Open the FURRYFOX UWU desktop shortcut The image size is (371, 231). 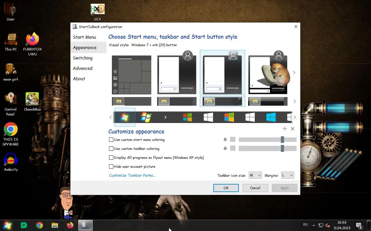coord(32,44)
